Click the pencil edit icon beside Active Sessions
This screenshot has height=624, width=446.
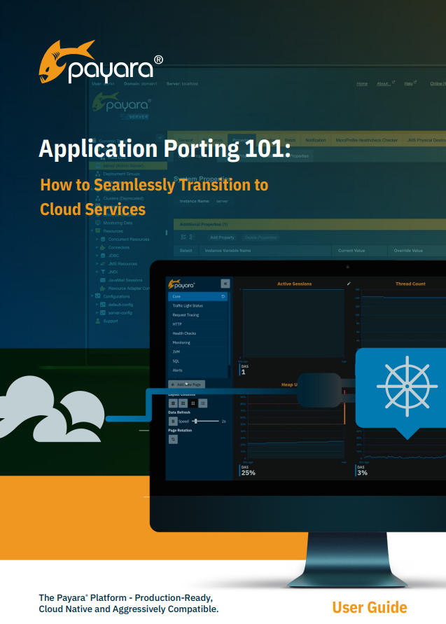coord(349,284)
